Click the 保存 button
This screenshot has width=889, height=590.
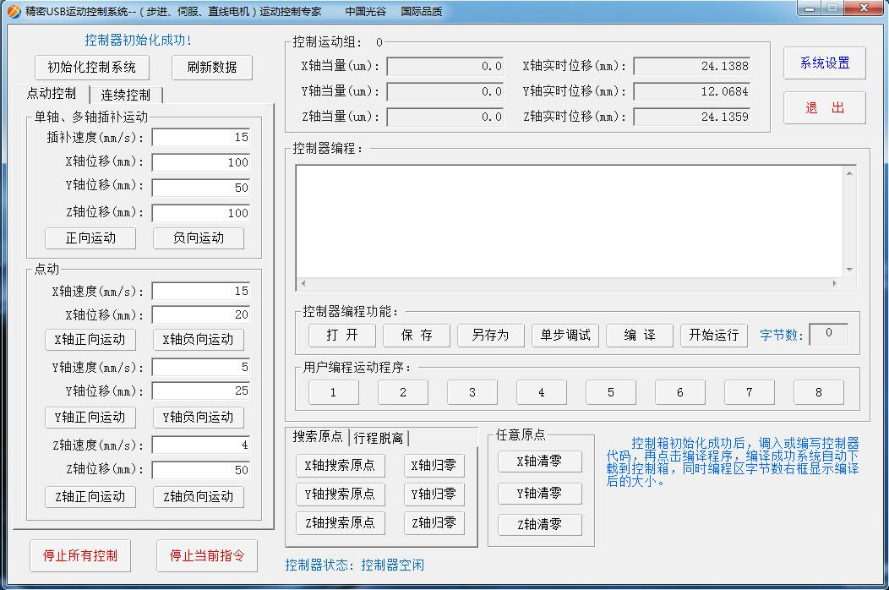coord(417,336)
